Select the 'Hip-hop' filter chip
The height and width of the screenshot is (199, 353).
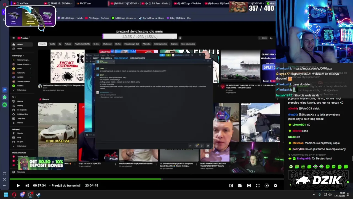tap(118, 44)
